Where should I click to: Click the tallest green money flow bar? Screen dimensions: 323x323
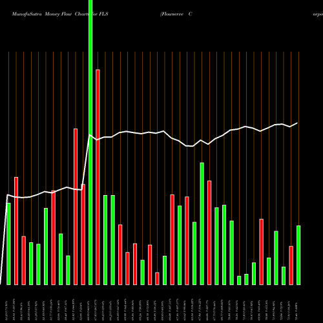(90, 142)
